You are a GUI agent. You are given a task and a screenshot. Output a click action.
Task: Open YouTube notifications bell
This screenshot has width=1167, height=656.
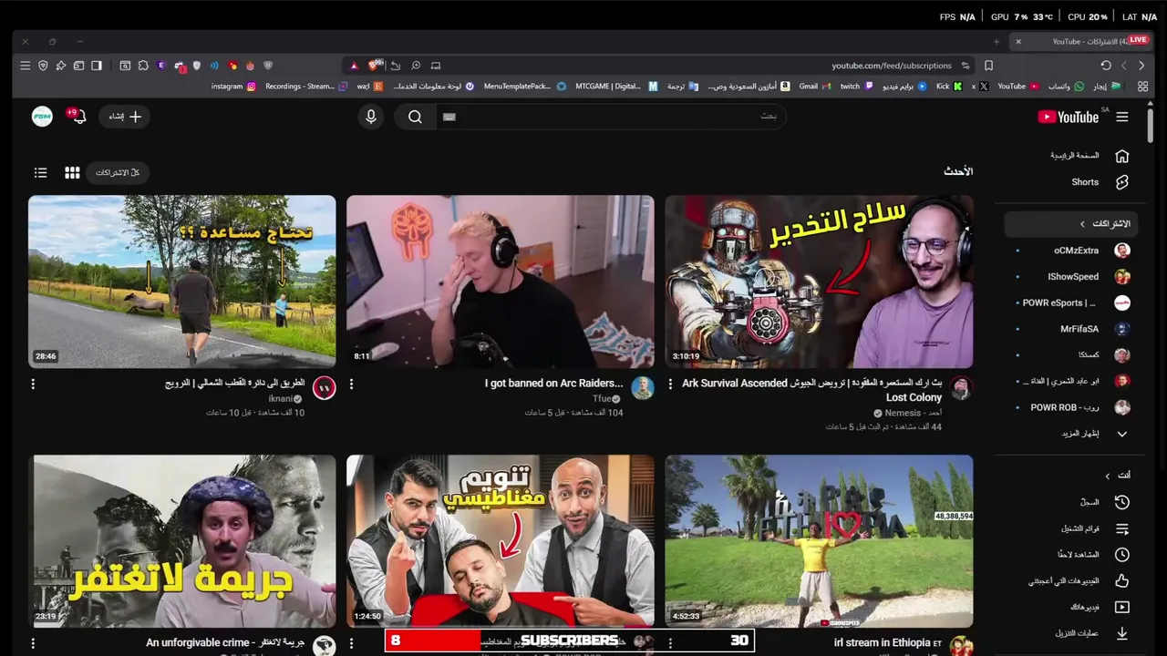(78, 117)
